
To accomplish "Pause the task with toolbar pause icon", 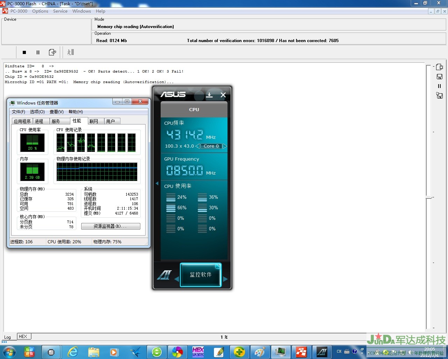I will (x=38, y=52).
